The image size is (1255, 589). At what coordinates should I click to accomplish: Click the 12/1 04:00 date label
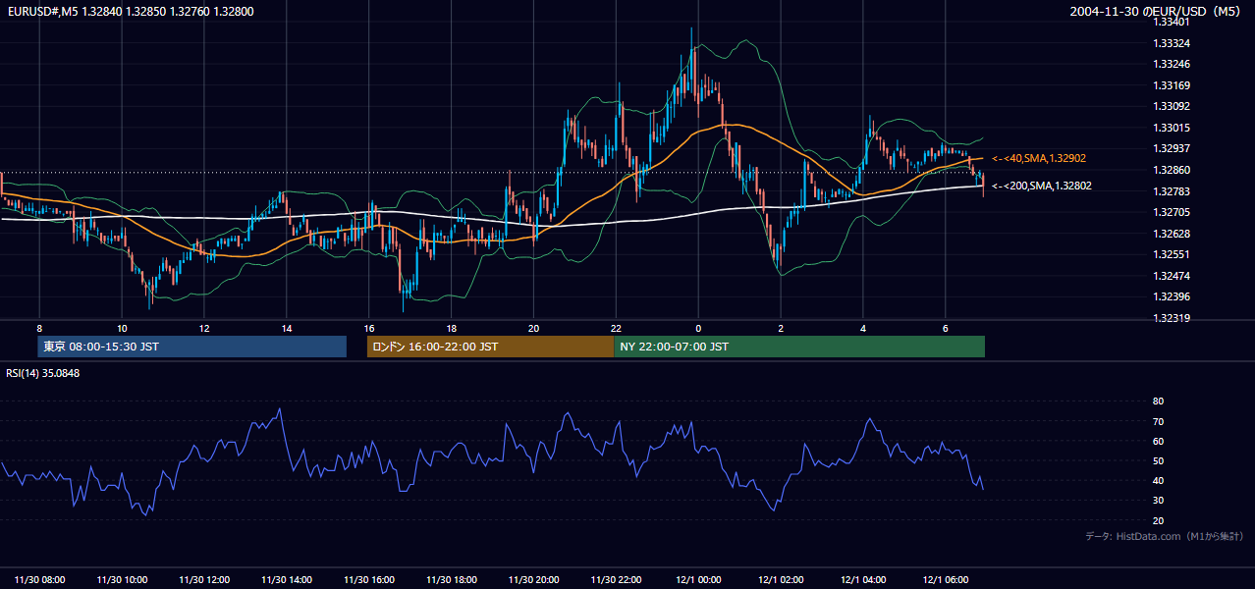(x=864, y=580)
